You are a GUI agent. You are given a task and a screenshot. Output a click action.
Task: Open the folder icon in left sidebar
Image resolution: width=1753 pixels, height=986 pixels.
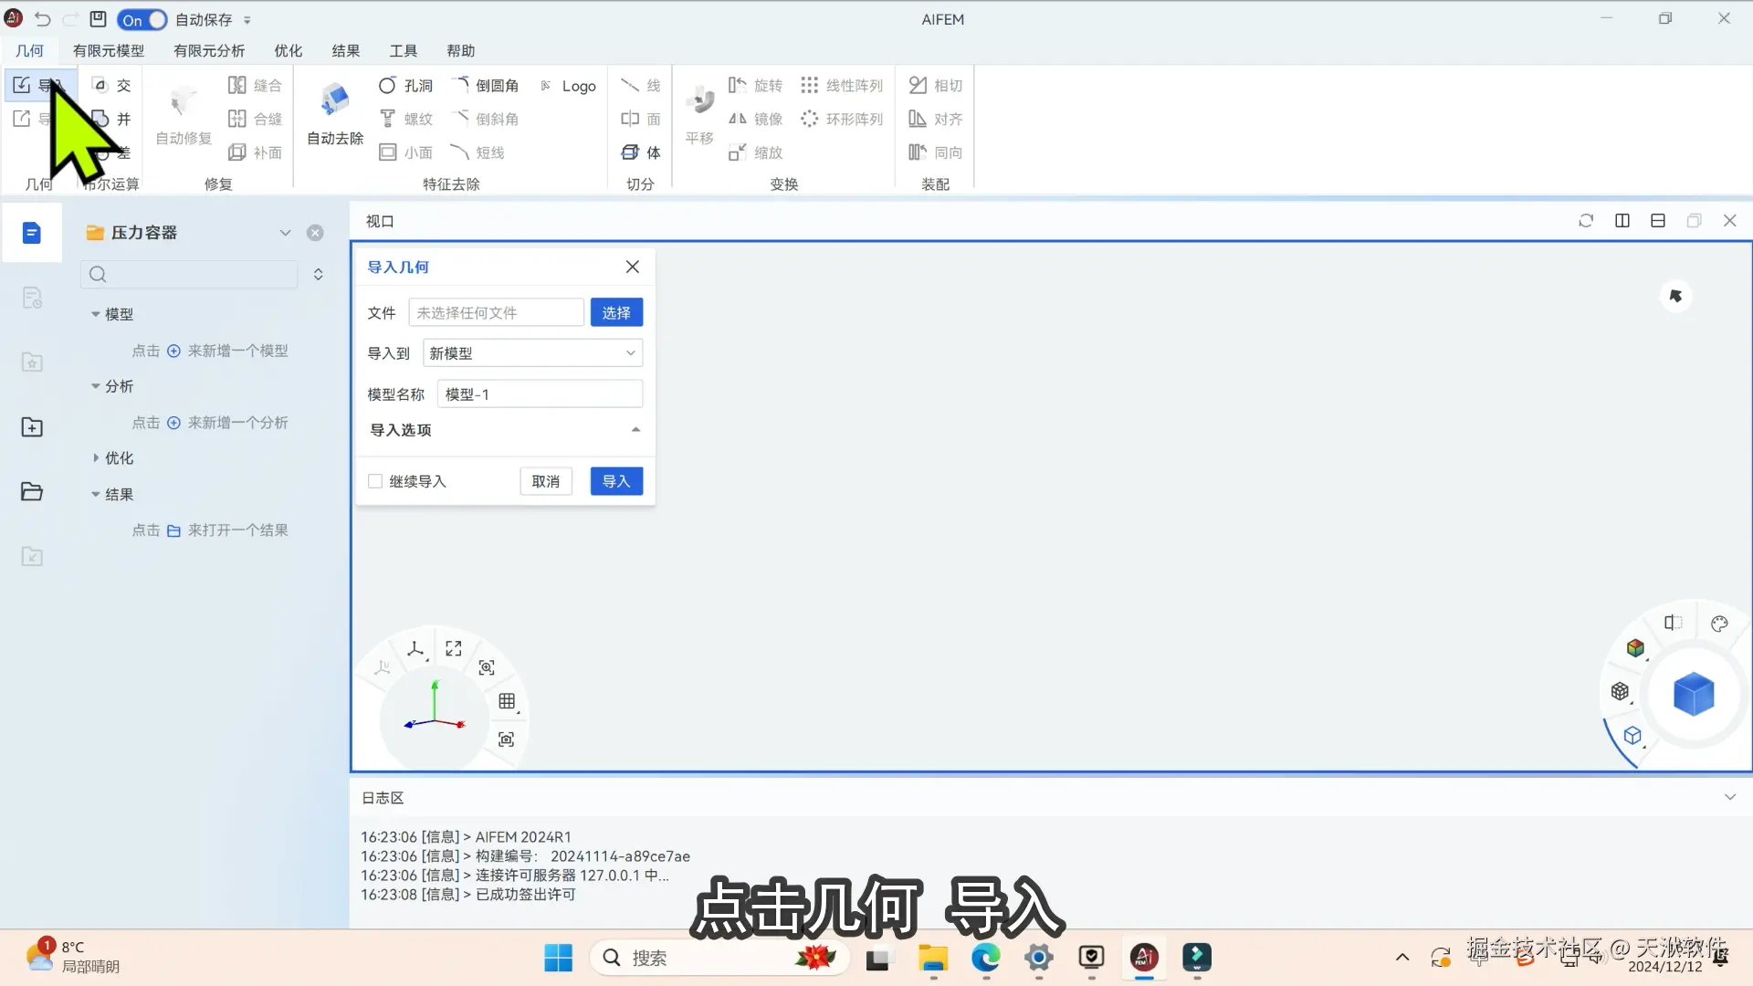click(x=32, y=492)
